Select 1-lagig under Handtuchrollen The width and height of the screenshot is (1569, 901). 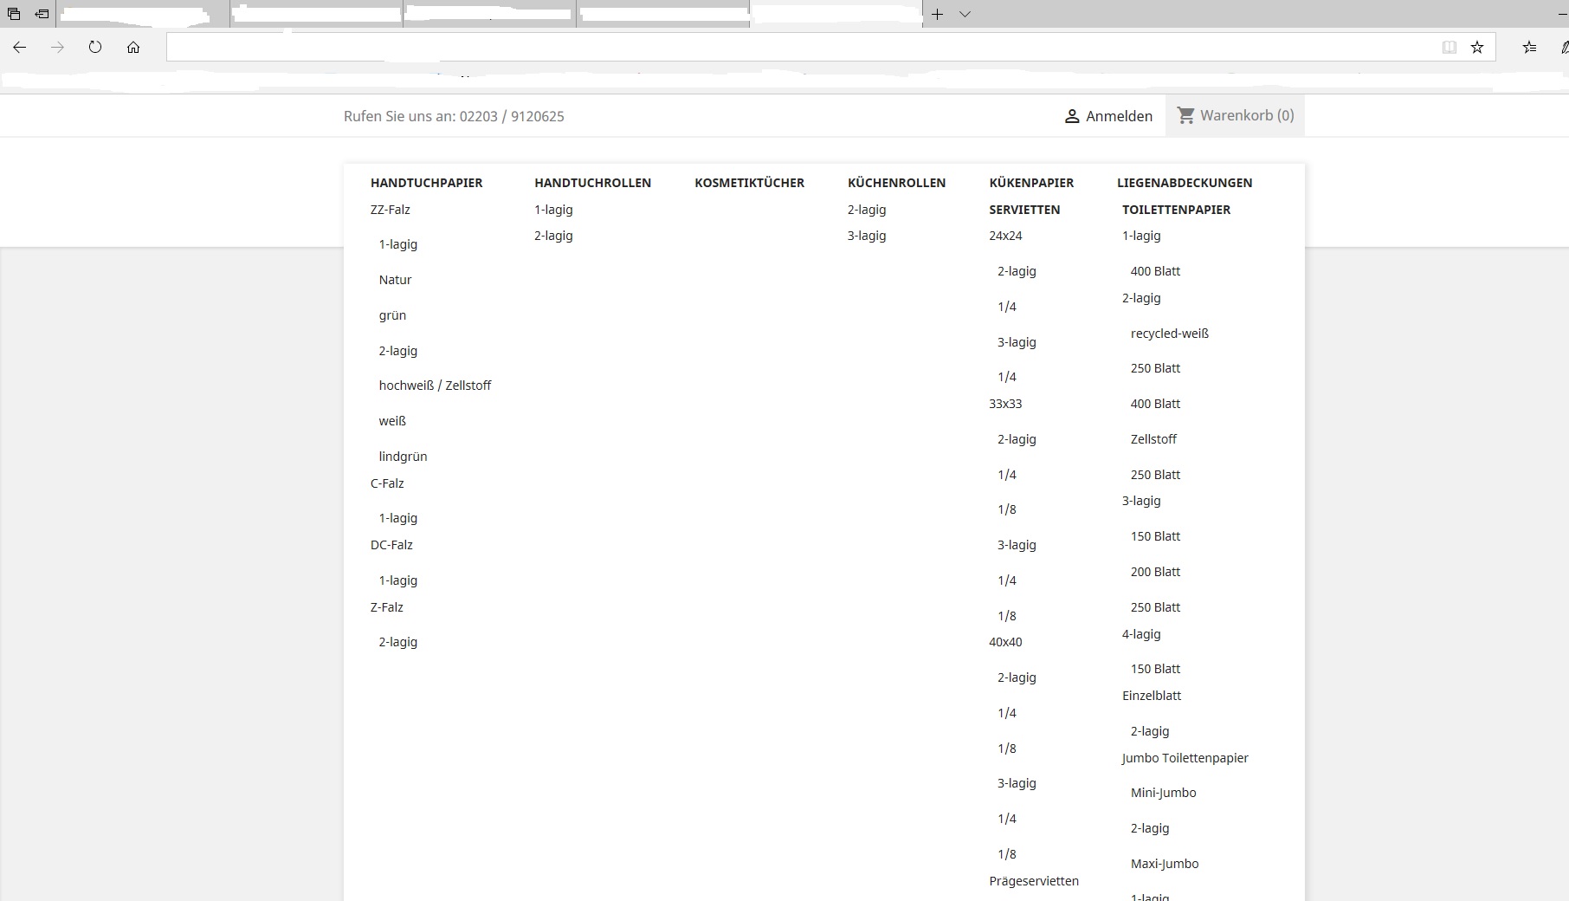pyautogui.click(x=553, y=210)
